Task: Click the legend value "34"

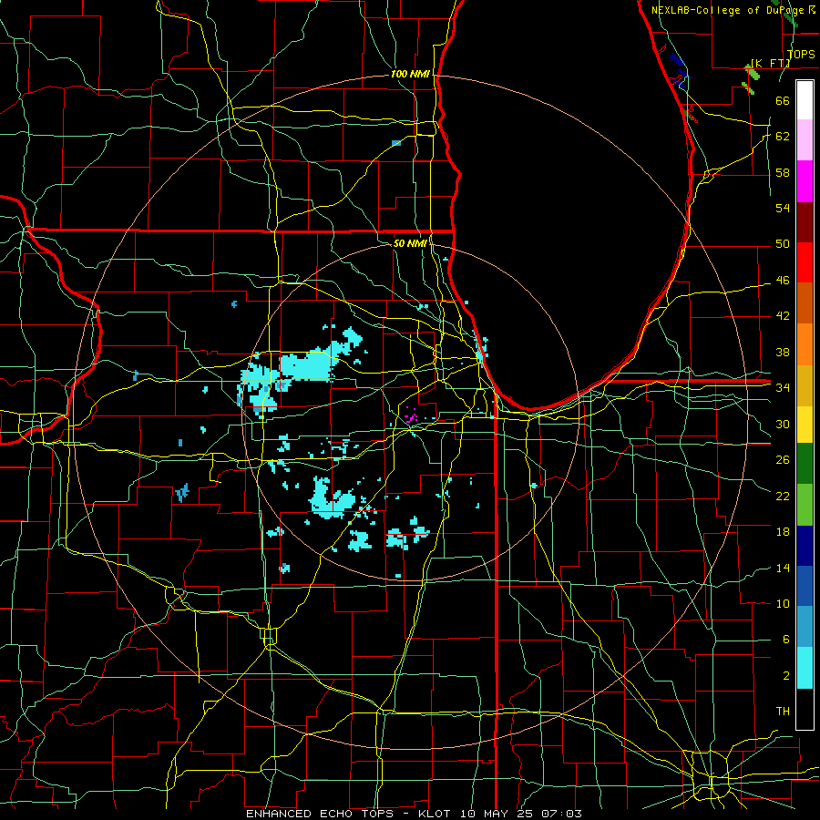Action: (x=783, y=387)
